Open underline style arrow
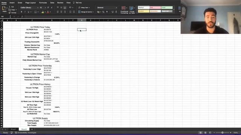The height and width of the screenshot is (135, 241). [x=31, y=12]
